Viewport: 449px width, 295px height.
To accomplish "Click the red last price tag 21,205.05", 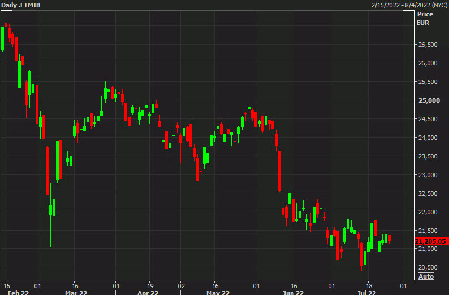I will click(x=431, y=241).
